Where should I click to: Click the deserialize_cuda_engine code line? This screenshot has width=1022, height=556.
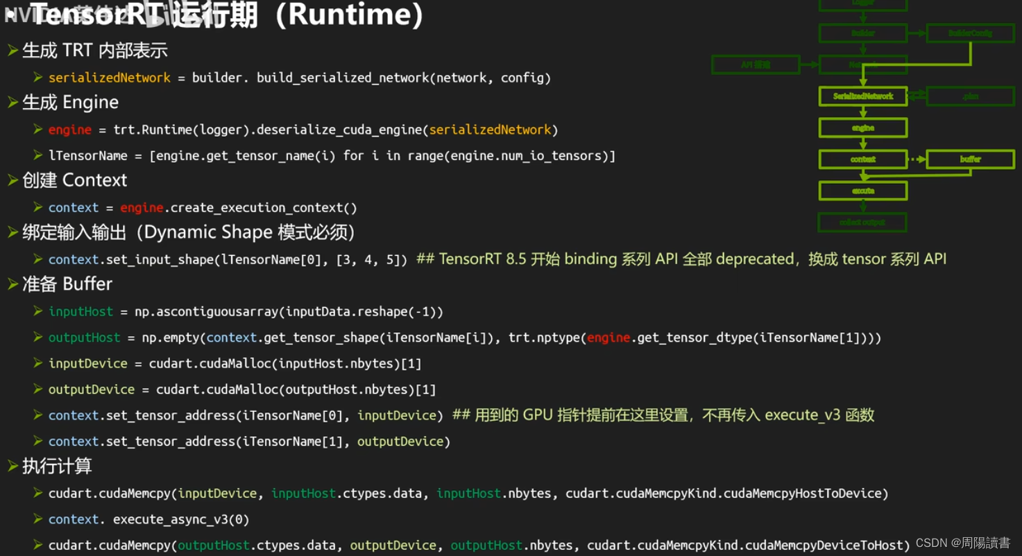point(303,130)
